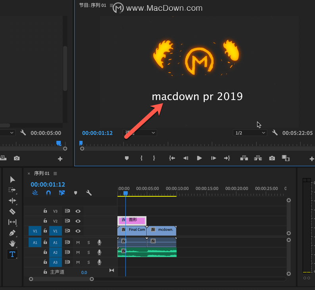
Task: Toggle nest sequence insert mode
Action: tap(35, 193)
